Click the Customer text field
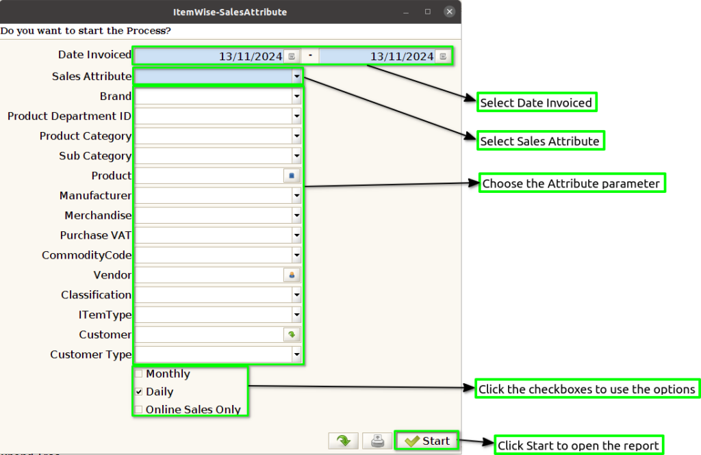 pyautogui.click(x=209, y=335)
